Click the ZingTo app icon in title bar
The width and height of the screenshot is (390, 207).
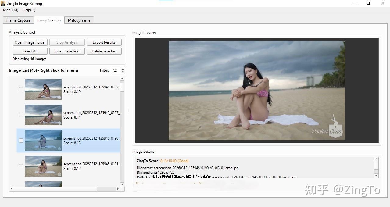click(x=3, y=3)
